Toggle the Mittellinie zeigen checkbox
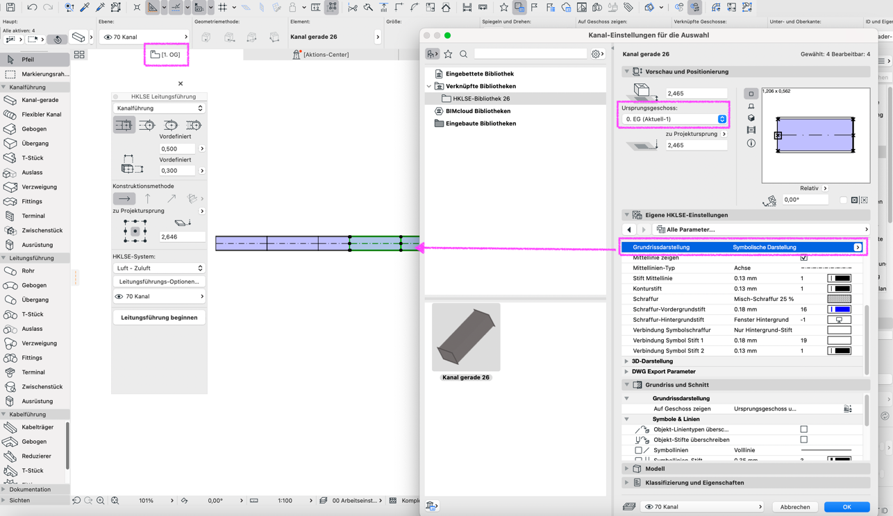Viewport: 893px width, 516px height. point(803,257)
